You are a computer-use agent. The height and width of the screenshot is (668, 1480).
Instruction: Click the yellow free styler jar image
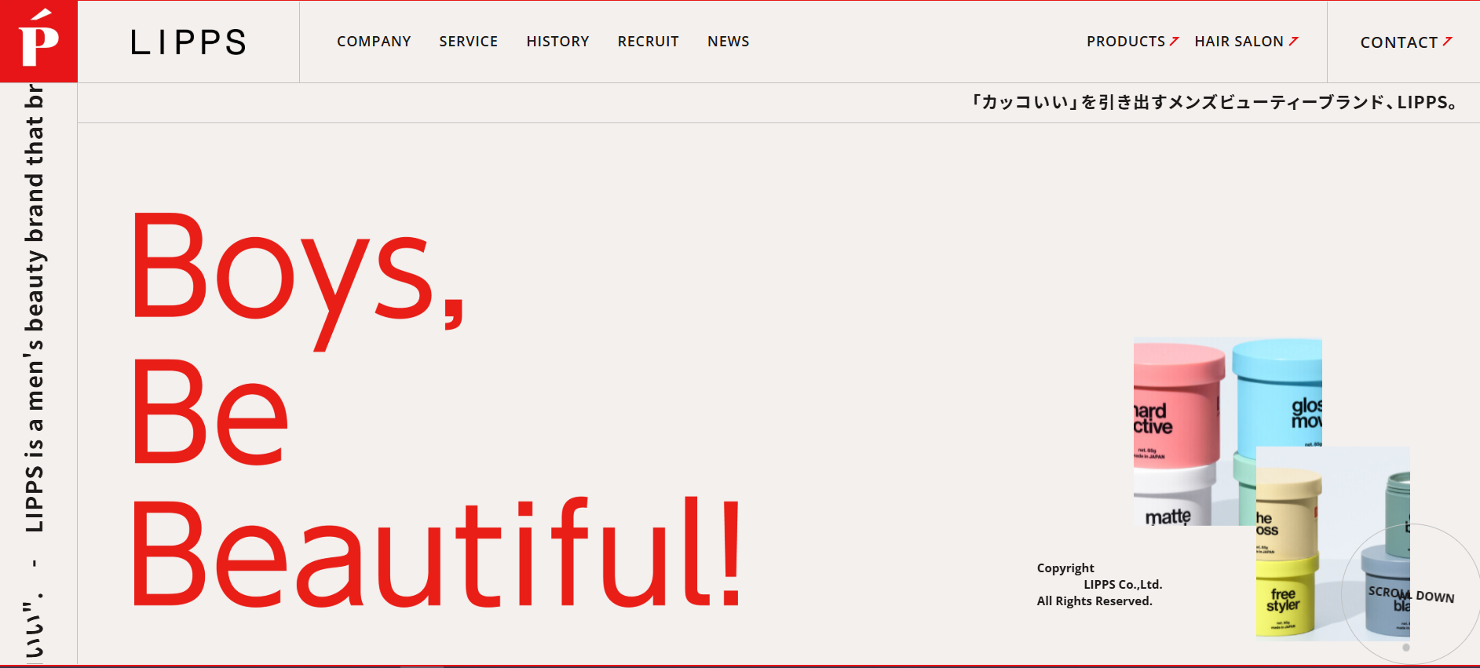click(x=1286, y=597)
